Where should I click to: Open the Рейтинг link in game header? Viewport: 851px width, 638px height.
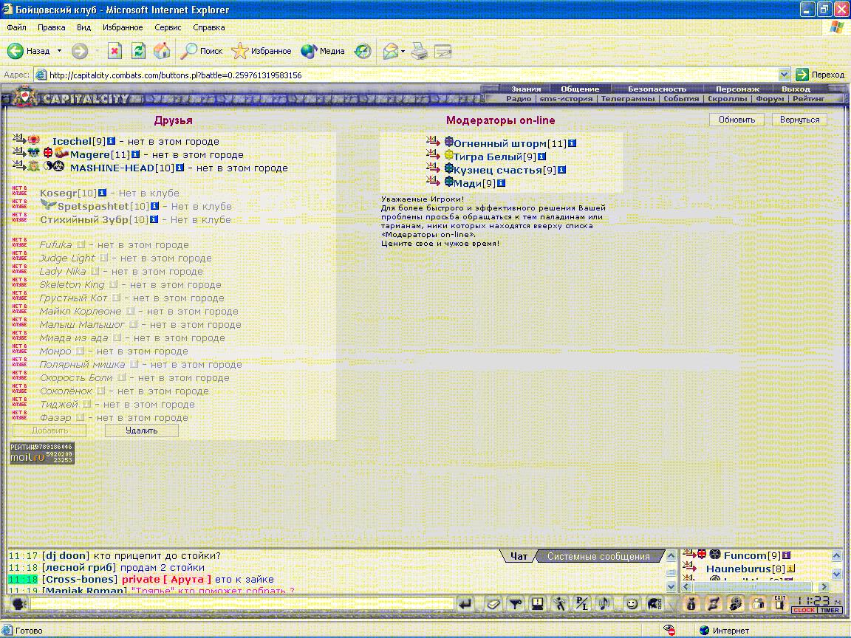tap(808, 99)
